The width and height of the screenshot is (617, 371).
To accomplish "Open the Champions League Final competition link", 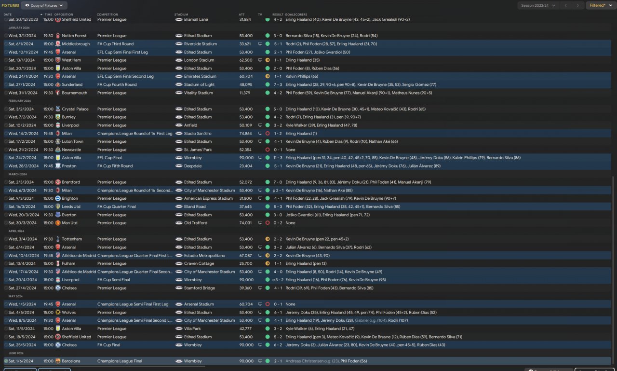I will click(120, 361).
